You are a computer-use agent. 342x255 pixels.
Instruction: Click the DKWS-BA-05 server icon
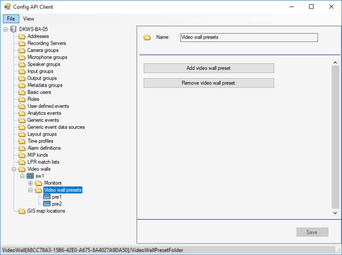tap(13, 29)
